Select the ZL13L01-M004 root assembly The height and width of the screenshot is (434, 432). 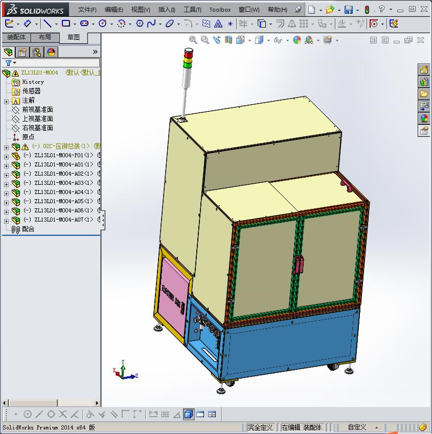click(40, 73)
